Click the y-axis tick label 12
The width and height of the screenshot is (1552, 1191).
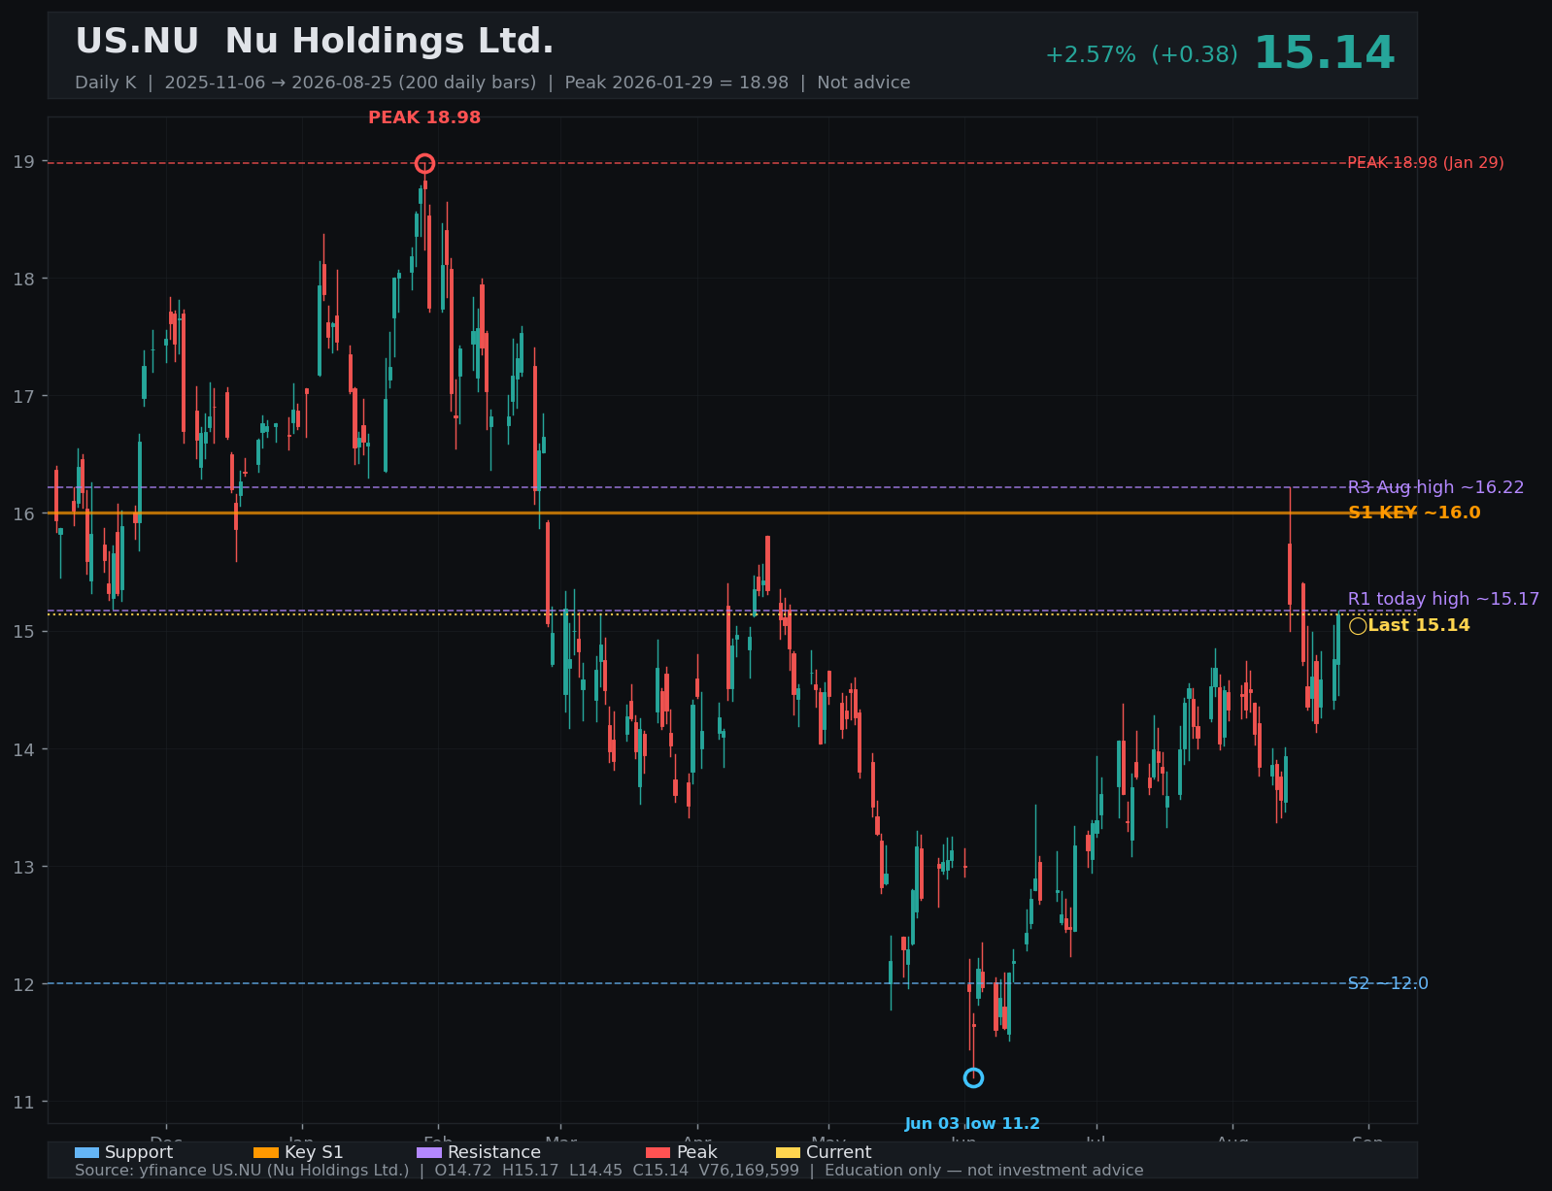pyautogui.click(x=23, y=984)
